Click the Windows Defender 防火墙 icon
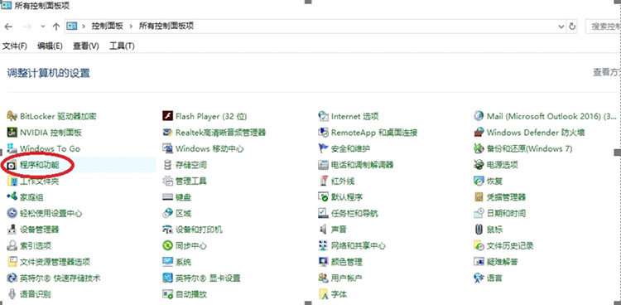Image resolution: width=621 pixels, height=305 pixels. tap(479, 133)
